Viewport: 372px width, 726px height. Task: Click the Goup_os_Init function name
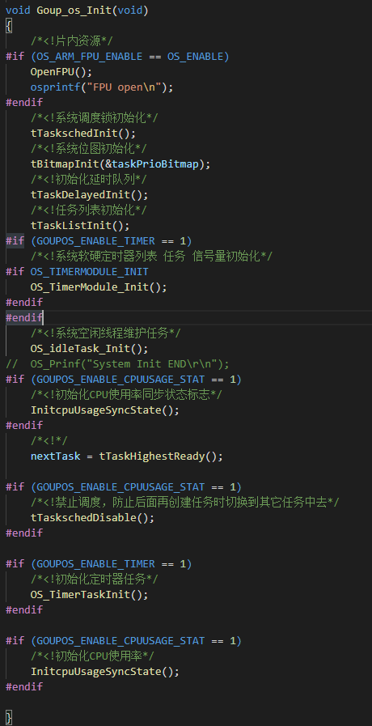pos(74,11)
